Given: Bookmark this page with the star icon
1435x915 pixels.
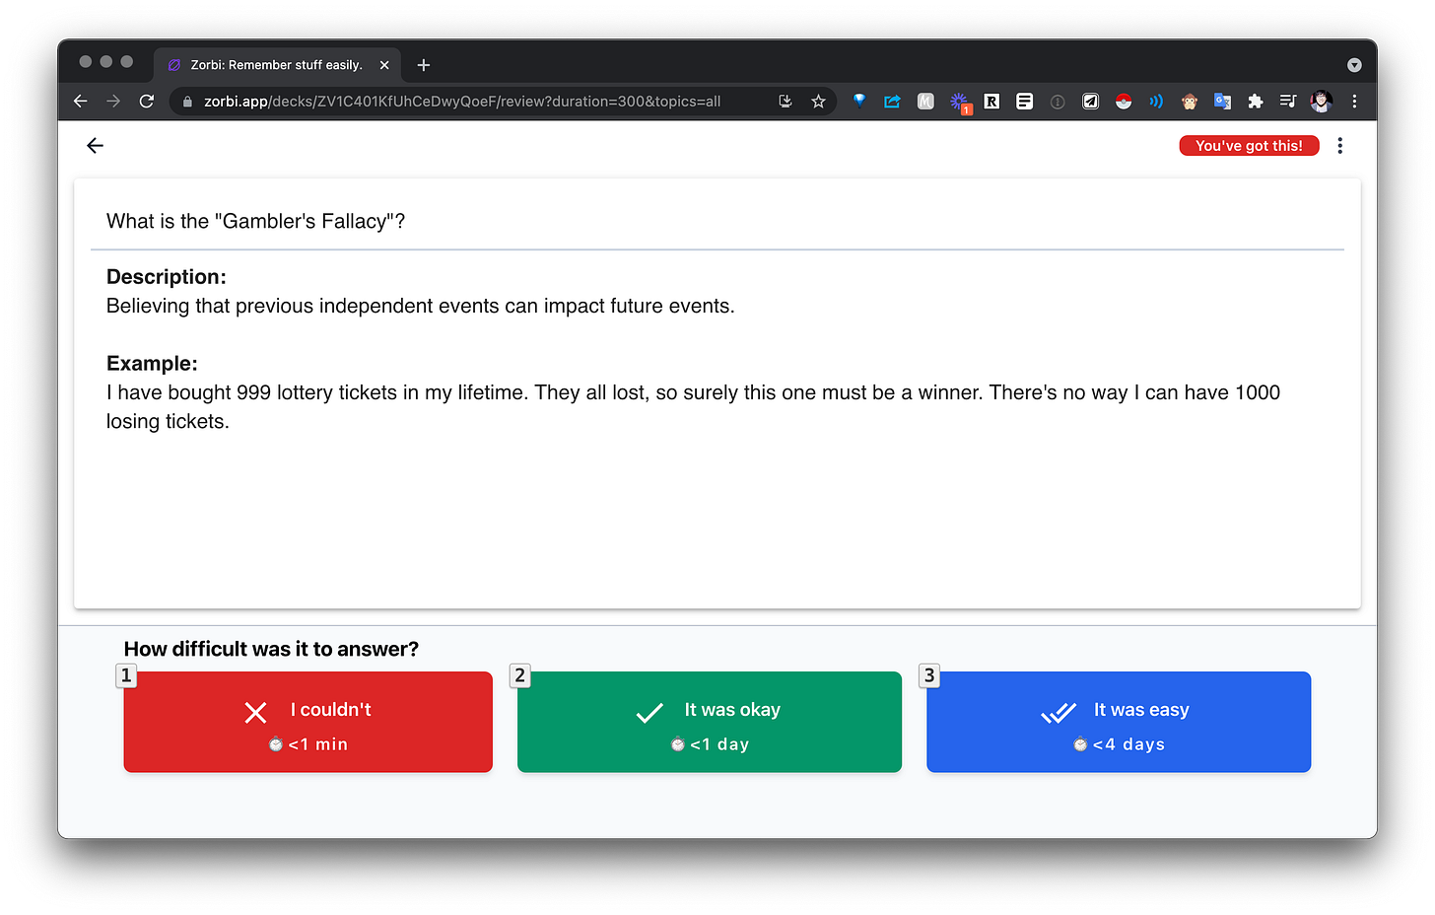Looking at the screenshot, I should click(818, 102).
